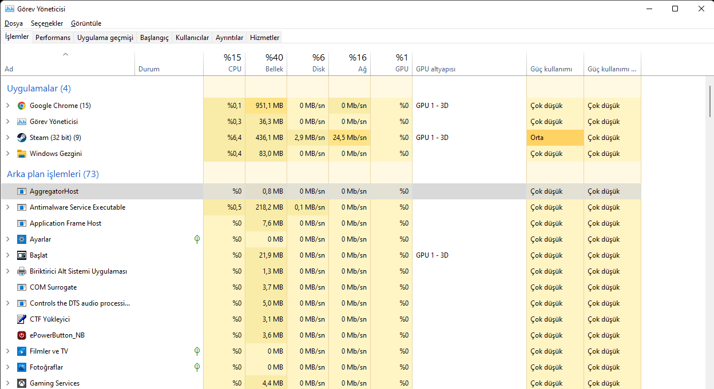Click the Google Chrome process icon
Image resolution: width=714 pixels, height=389 pixels.
pos(22,106)
